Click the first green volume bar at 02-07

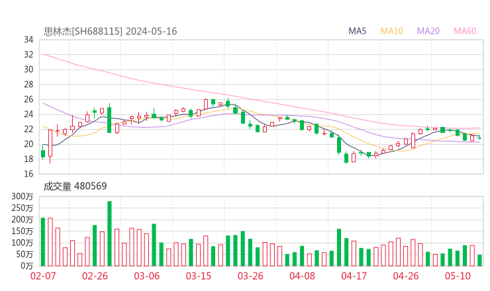coord(43,242)
